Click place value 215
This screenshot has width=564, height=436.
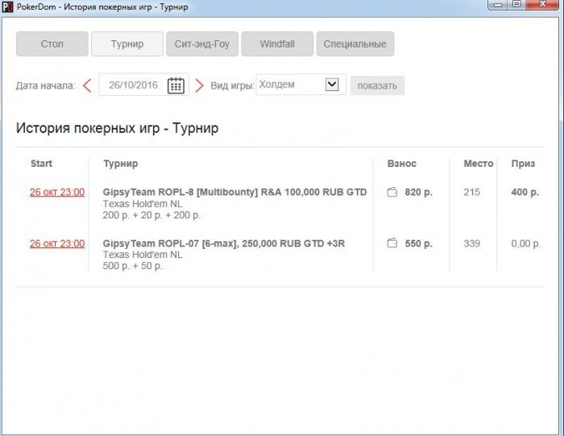tap(471, 192)
